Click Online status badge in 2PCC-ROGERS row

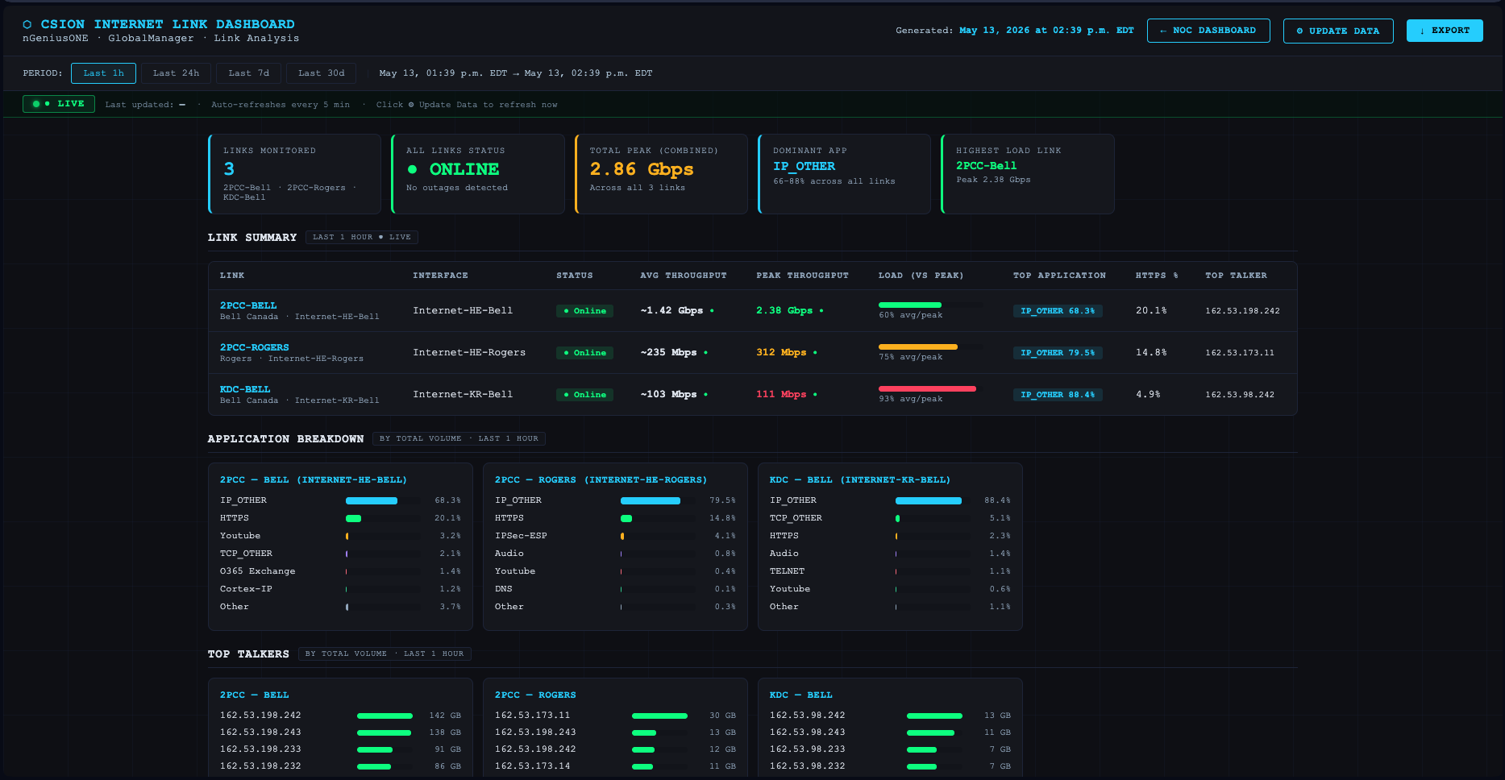(584, 353)
